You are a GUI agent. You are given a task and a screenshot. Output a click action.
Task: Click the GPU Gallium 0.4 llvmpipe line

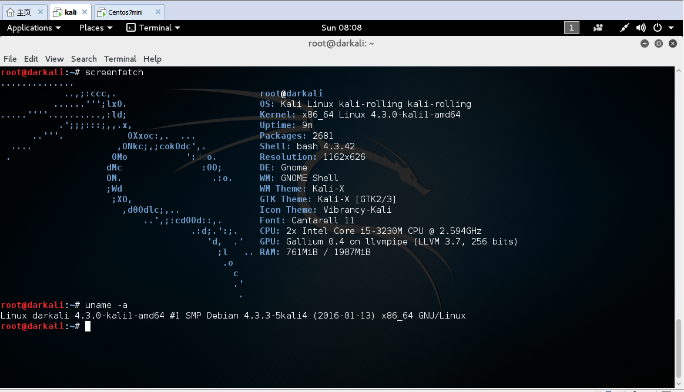388,242
